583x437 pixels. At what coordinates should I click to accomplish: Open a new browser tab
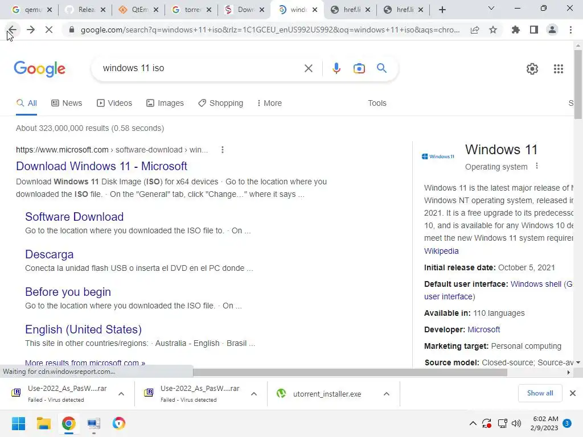(442, 10)
